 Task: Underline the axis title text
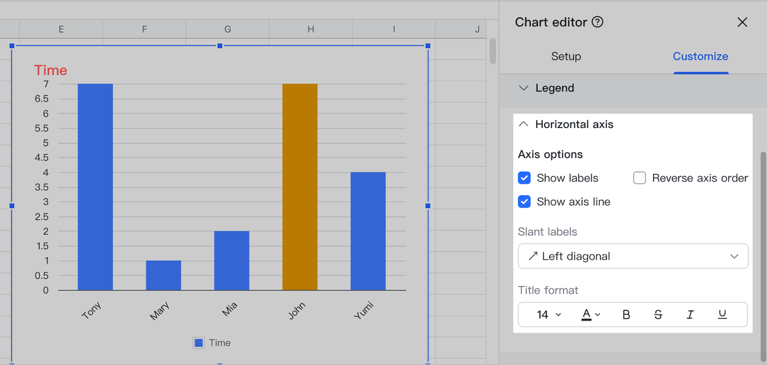(722, 315)
